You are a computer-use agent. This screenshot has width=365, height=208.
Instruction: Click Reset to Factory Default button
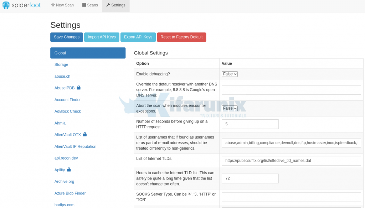click(x=181, y=37)
